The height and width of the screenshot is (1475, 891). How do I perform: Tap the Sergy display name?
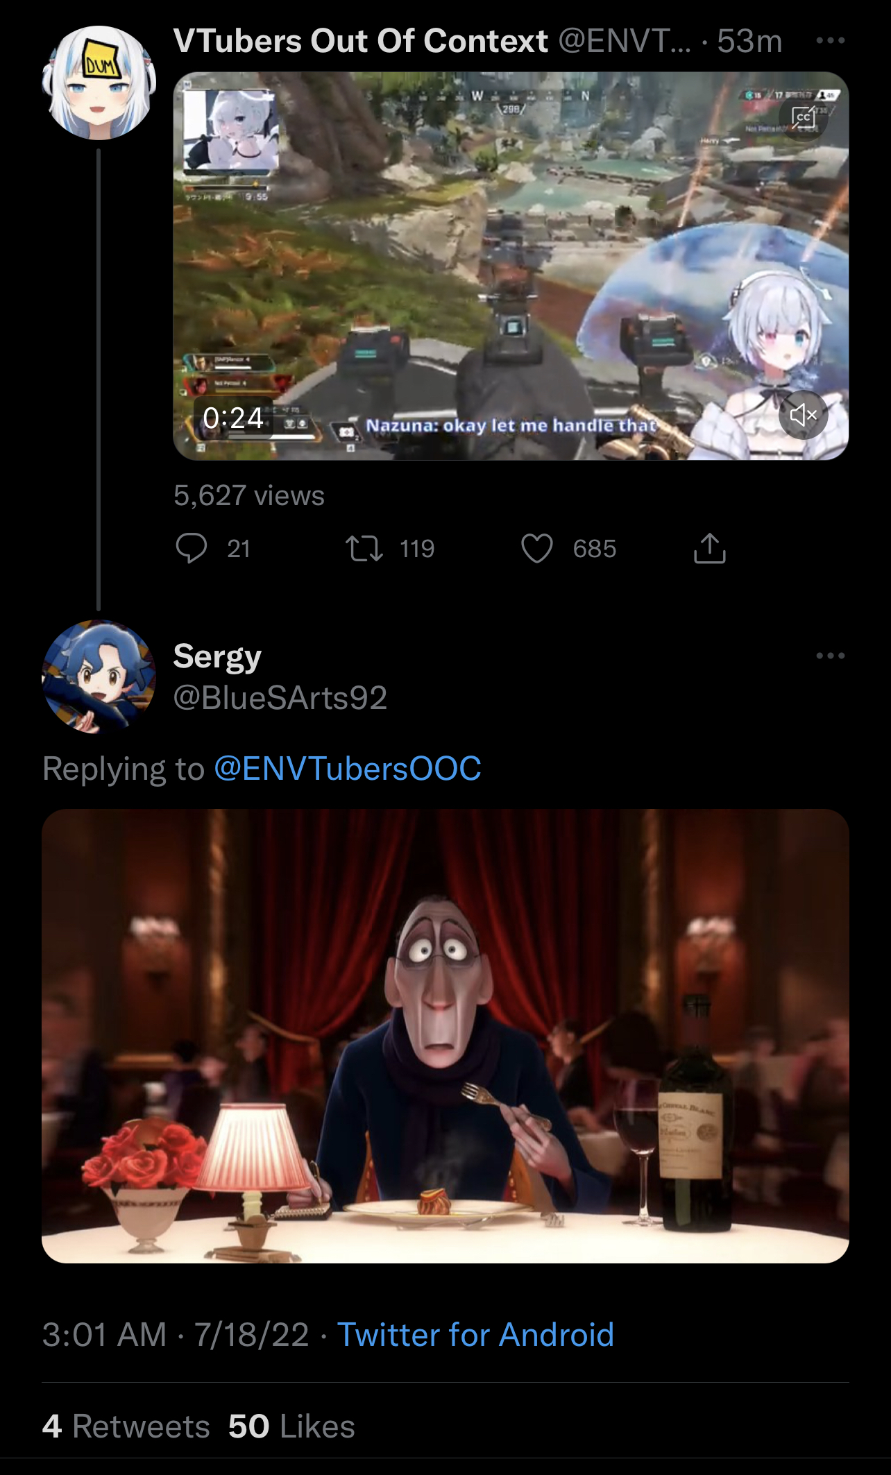(x=217, y=656)
